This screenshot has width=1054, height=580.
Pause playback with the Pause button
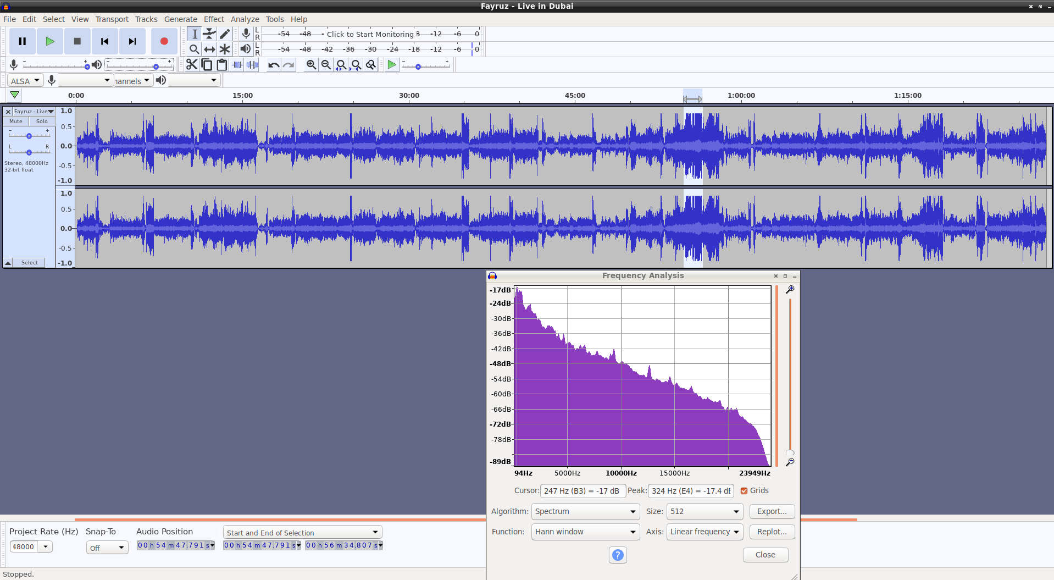23,41
